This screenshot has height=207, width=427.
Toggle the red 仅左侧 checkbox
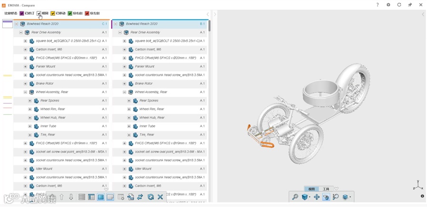(x=87, y=13)
